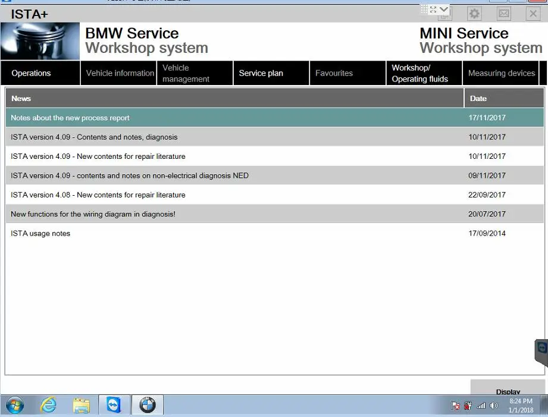548x417 pixels.
Task: Click the date 17/11/2017
Action: tap(487, 118)
